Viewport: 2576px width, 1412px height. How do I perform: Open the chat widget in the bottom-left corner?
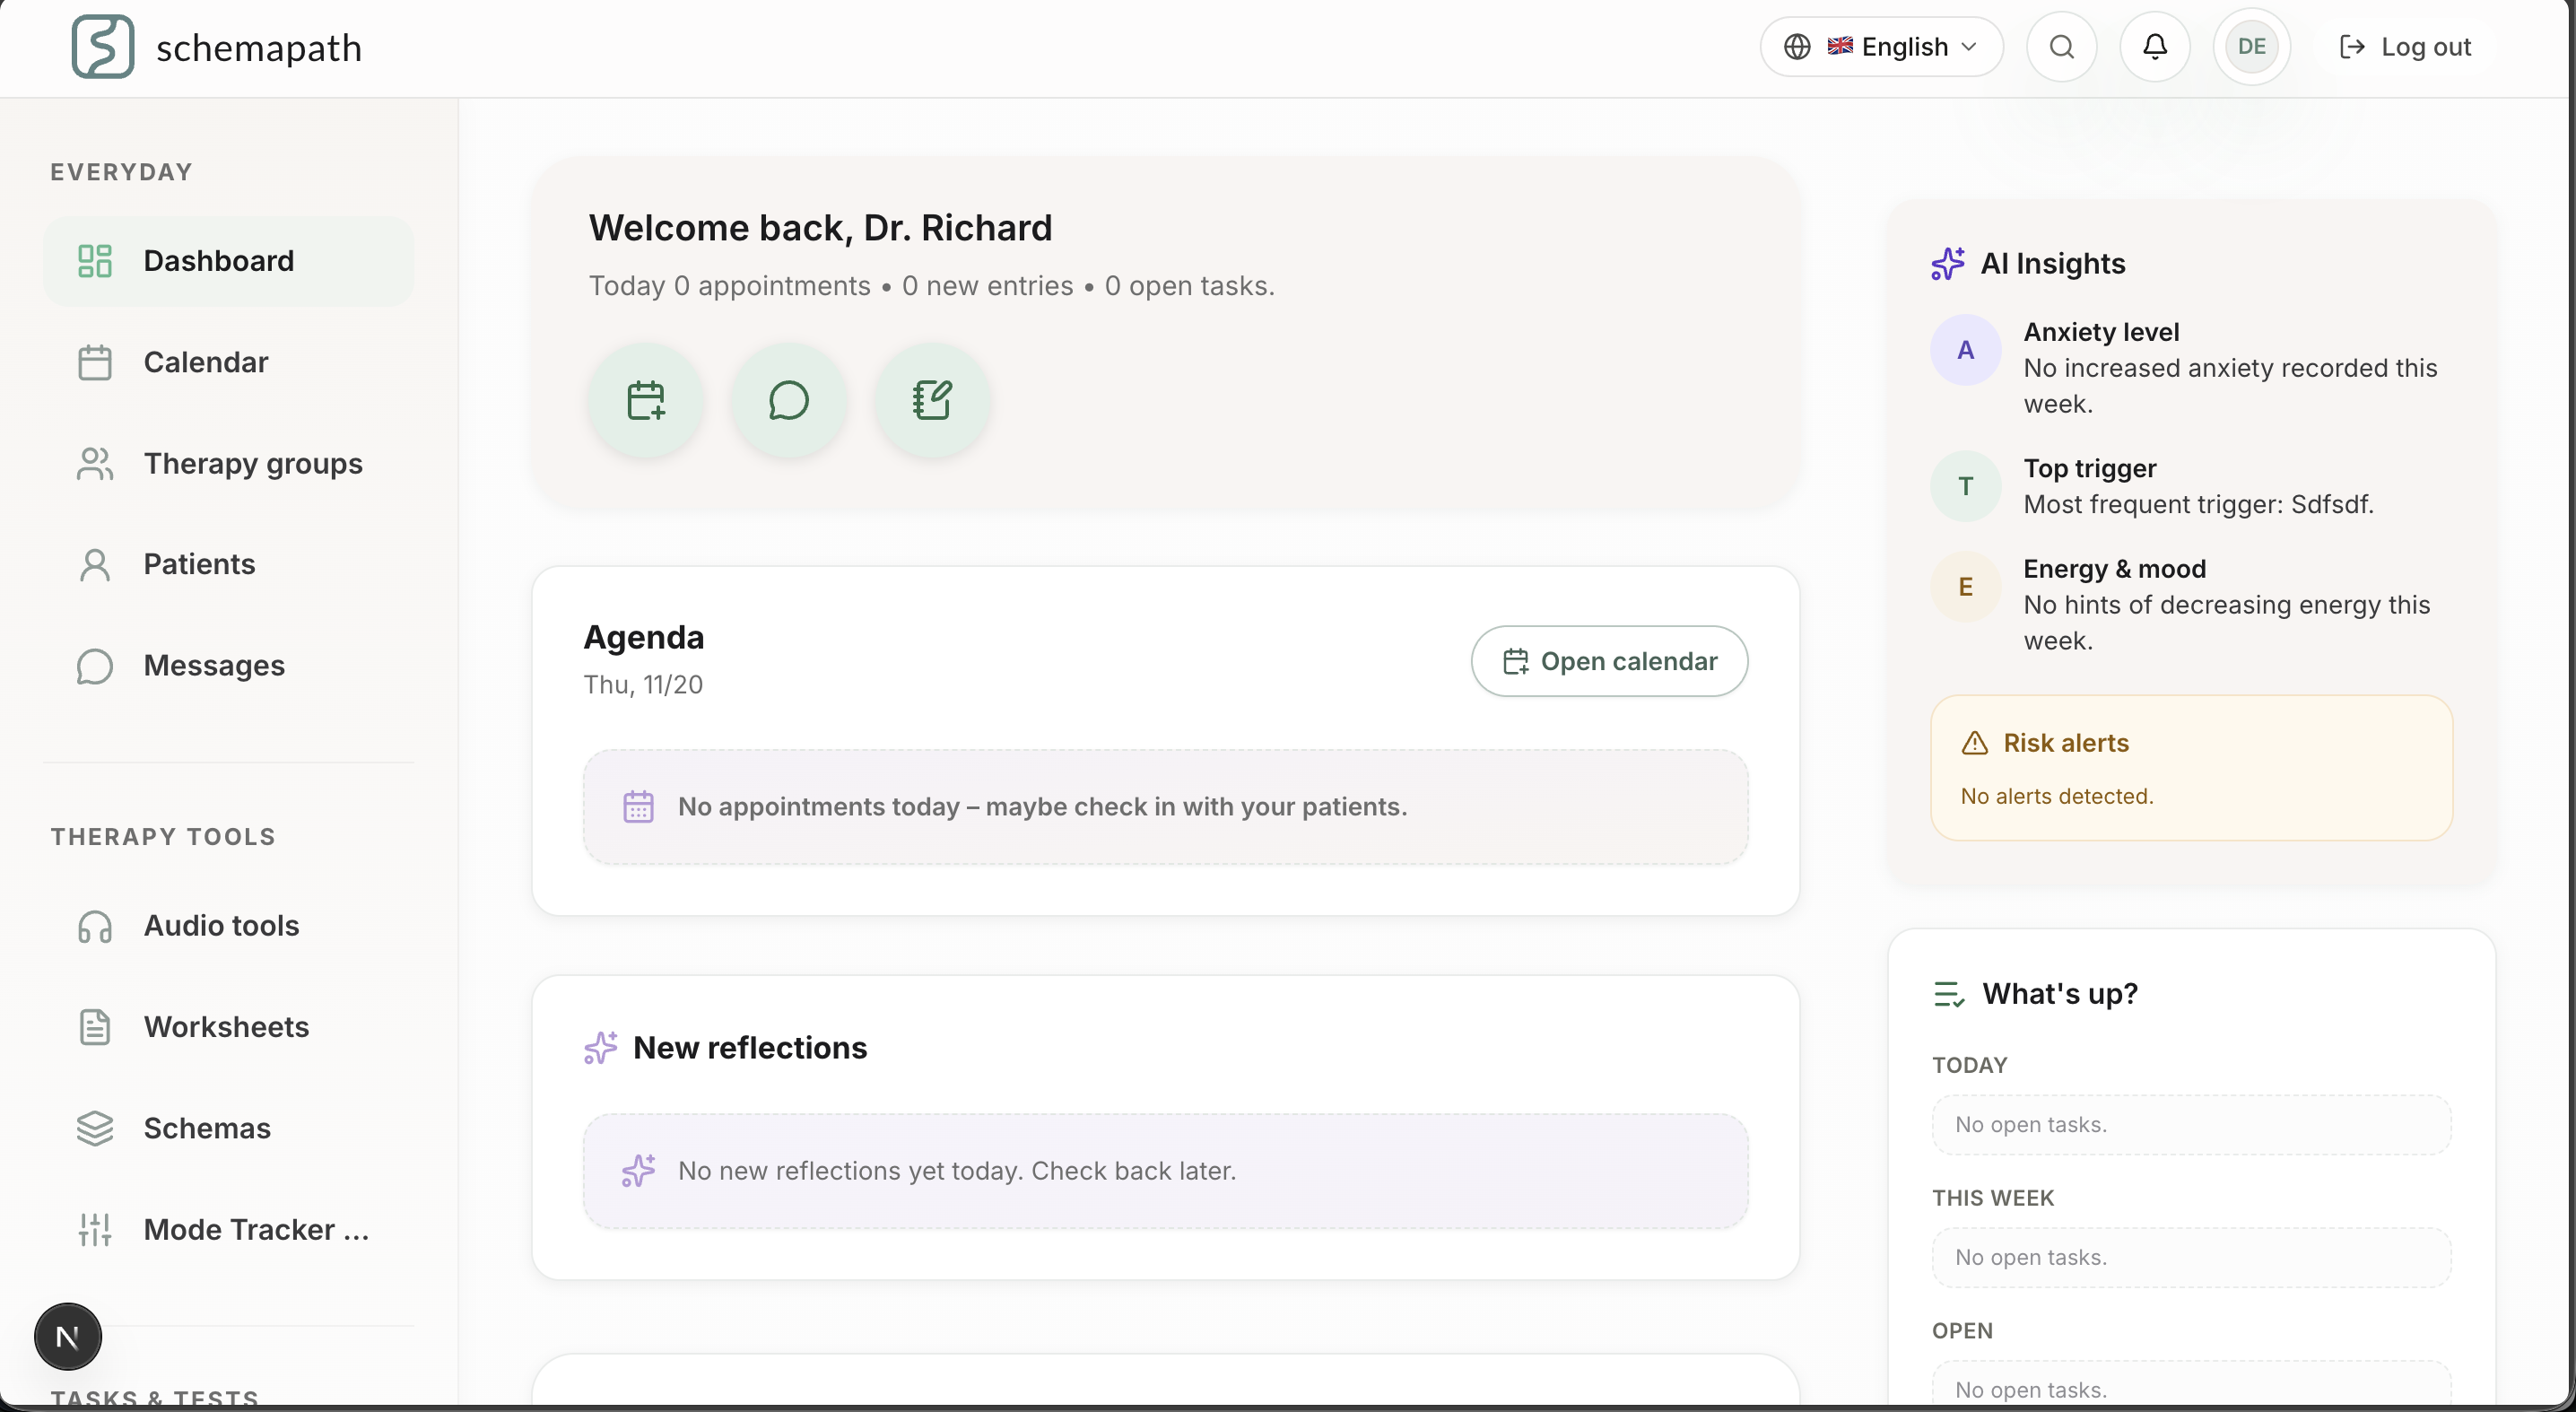click(x=67, y=1336)
